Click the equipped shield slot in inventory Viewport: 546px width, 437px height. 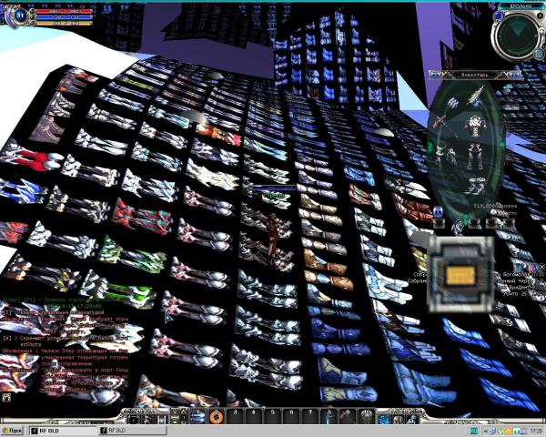[x=452, y=103]
